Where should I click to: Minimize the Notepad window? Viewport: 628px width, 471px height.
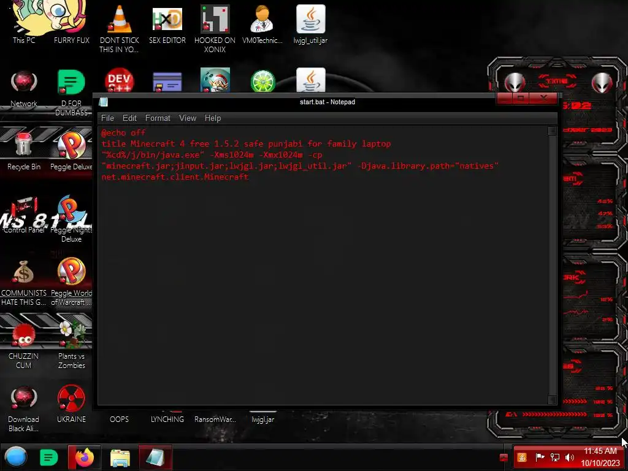504,98
